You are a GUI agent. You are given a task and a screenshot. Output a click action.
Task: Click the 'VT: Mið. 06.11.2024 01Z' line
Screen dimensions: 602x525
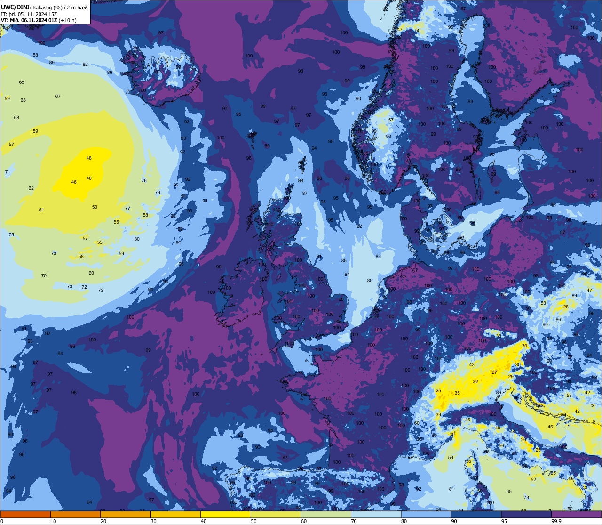pyautogui.click(x=29, y=20)
